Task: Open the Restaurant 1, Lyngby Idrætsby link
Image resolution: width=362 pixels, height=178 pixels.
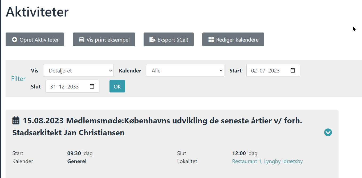Action: [x=267, y=161]
